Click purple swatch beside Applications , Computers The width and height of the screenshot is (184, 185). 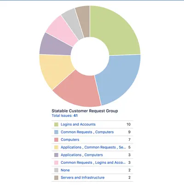click(56, 155)
